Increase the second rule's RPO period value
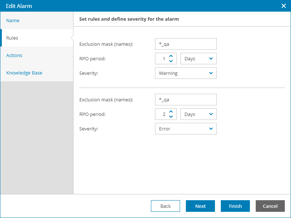Viewport: 291px width, 218px height. (x=171, y=112)
